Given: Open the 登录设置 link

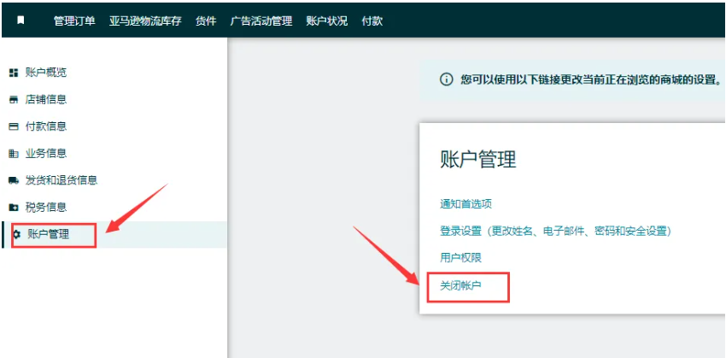Looking at the screenshot, I should [x=556, y=231].
